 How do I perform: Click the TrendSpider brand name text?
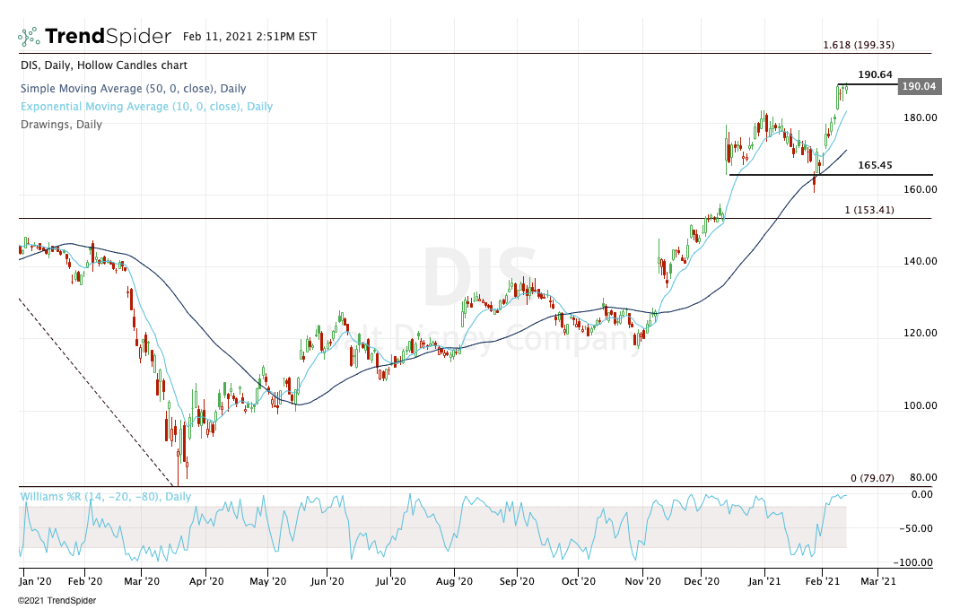click(108, 37)
